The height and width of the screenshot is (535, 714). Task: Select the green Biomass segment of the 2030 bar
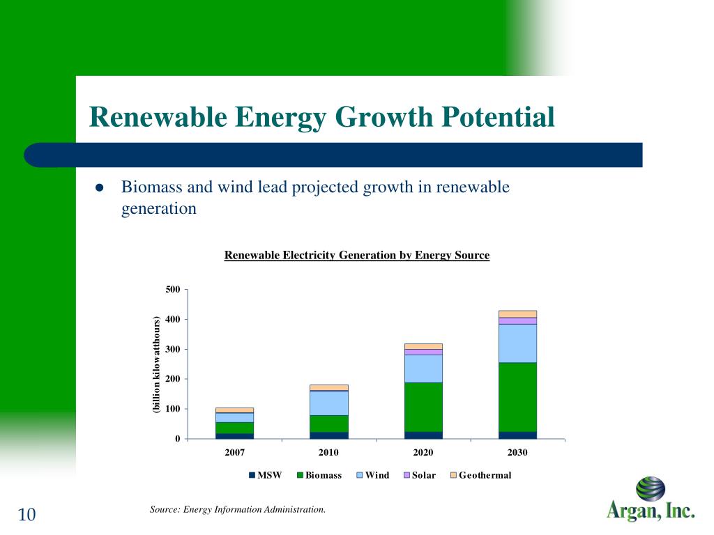[518, 397]
